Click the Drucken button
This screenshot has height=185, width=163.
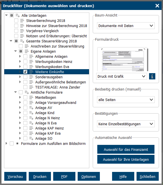click(40, 176)
